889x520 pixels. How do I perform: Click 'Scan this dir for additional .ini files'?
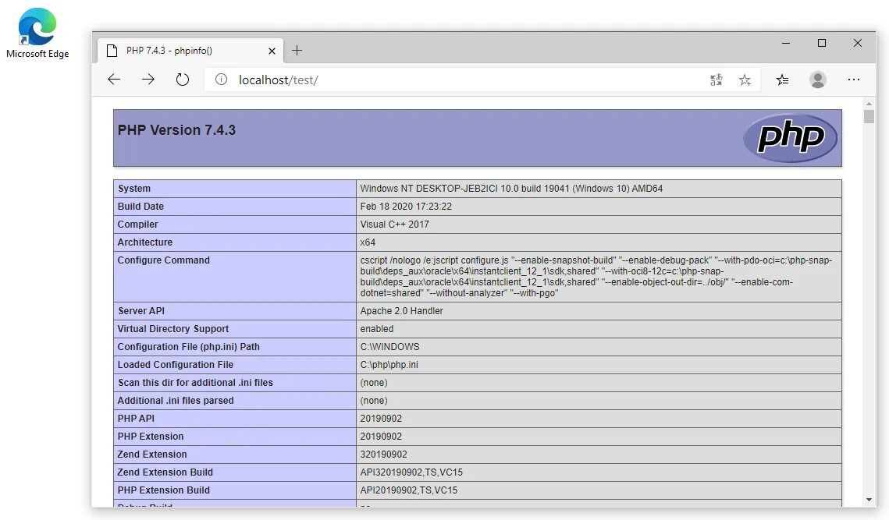coord(195,382)
